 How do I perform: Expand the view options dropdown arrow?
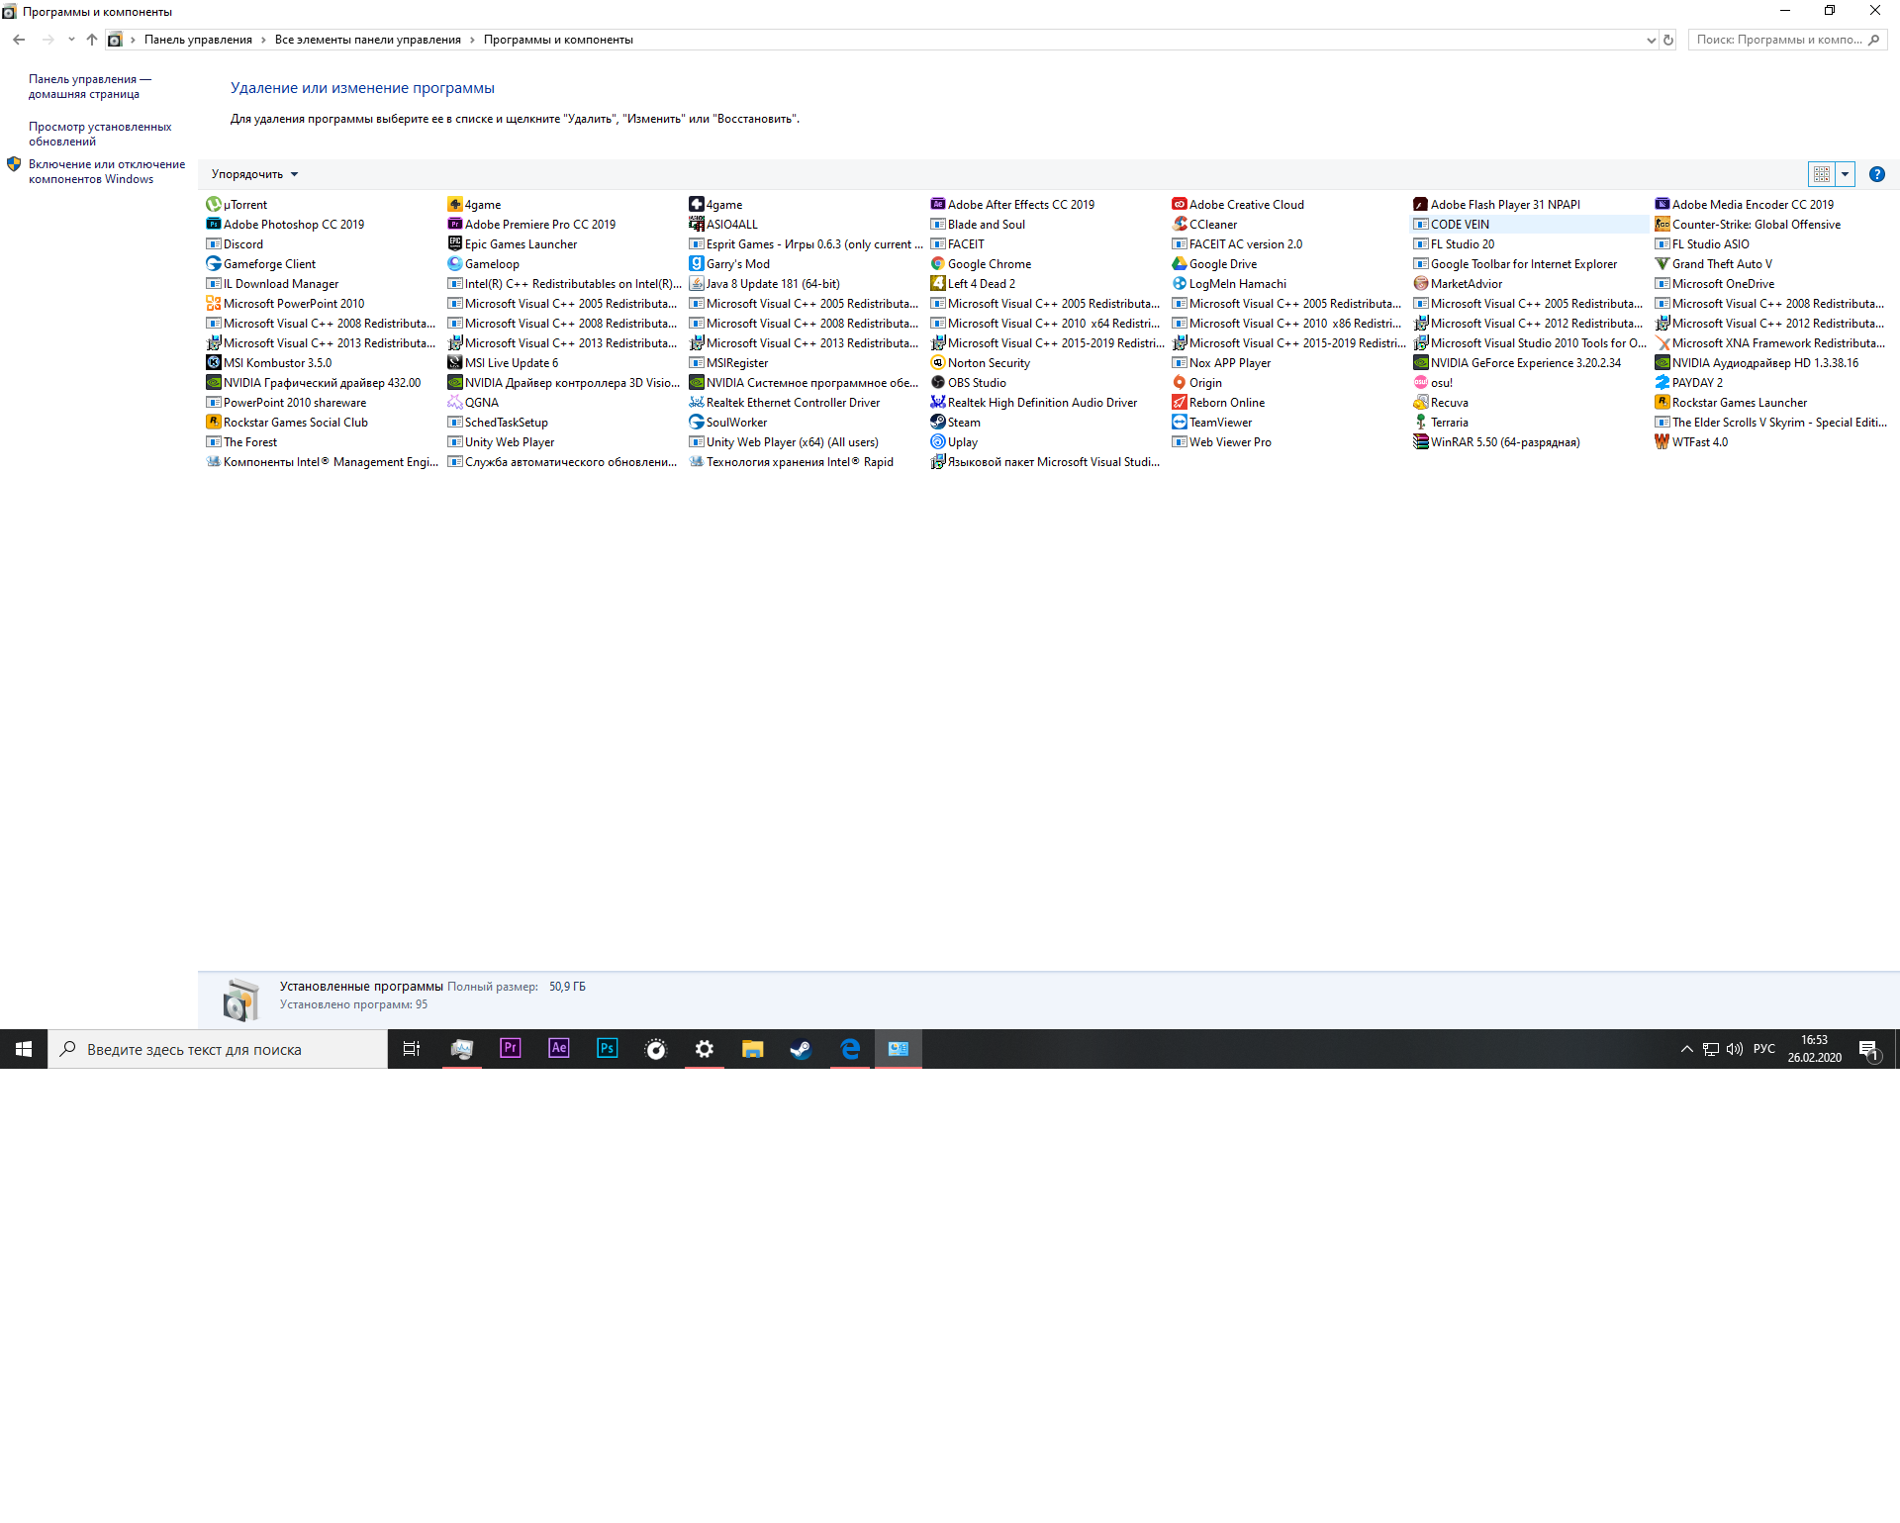point(1845,174)
